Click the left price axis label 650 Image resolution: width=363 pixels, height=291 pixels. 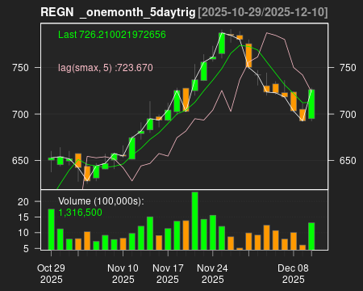(20, 161)
